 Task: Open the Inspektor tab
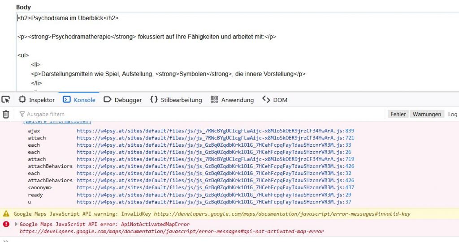pyautogui.click(x=37, y=100)
